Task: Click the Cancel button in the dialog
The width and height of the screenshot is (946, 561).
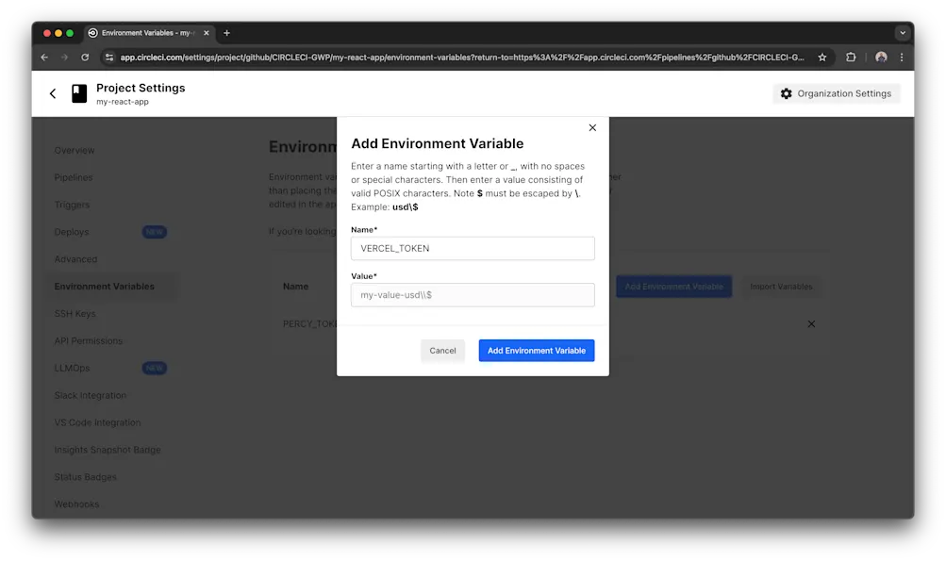Action: coord(442,350)
